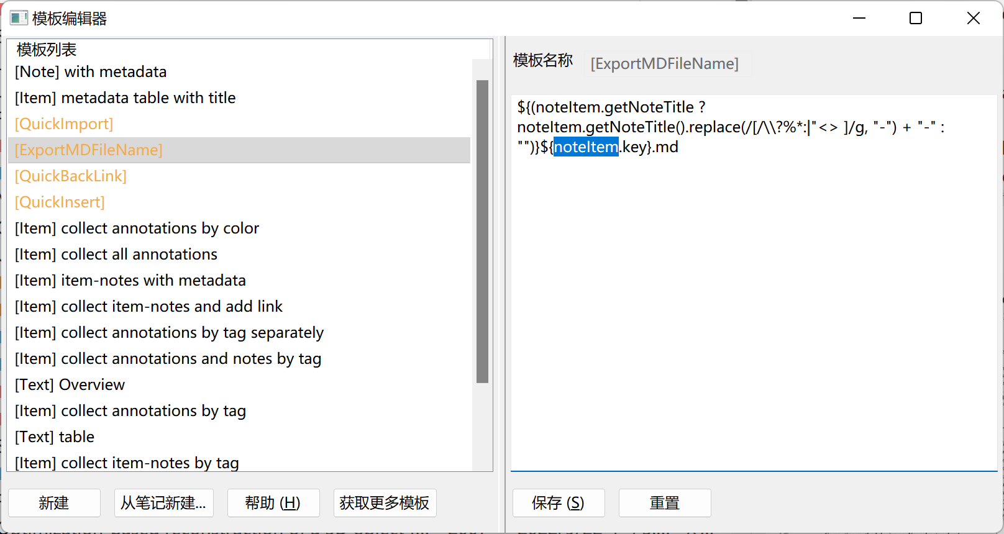This screenshot has height=534, width=1004.
Task: Select the [Text] Overview template
Action: [70, 384]
